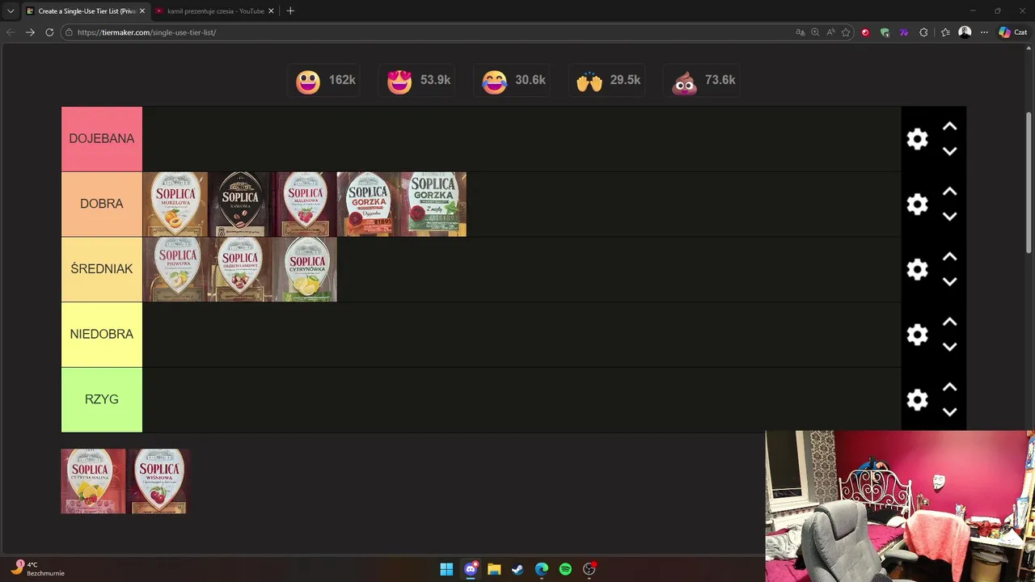Select the orange DOBRA tier label
The width and height of the screenshot is (1035, 582).
point(102,204)
